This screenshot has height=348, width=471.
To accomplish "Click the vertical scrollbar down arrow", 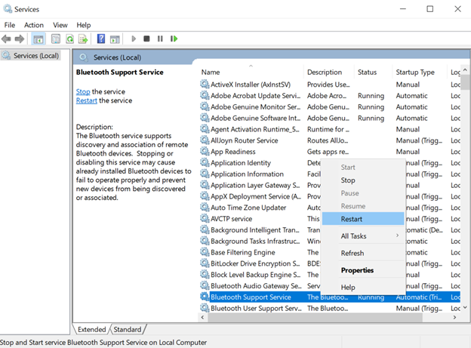I will click(x=465, y=307).
